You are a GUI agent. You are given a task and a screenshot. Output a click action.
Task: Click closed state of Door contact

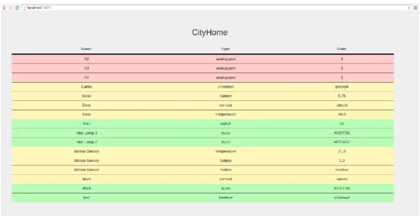click(342, 105)
